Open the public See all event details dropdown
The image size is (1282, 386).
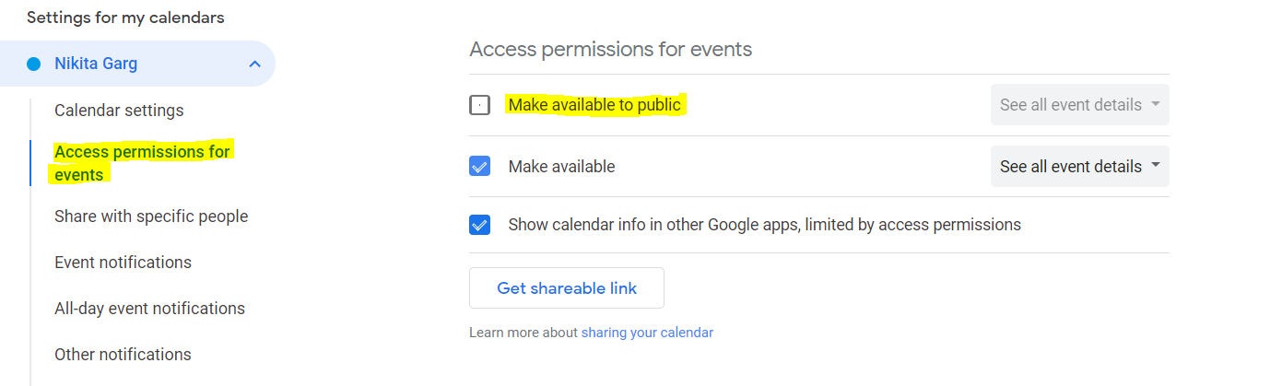[x=1079, y=105]
